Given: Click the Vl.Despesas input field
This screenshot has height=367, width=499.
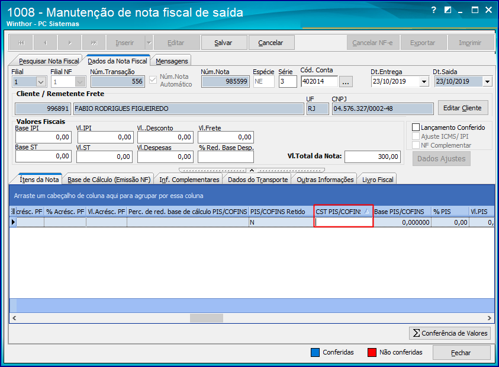Looking at the screenshot, I should (x=165, y=157).
